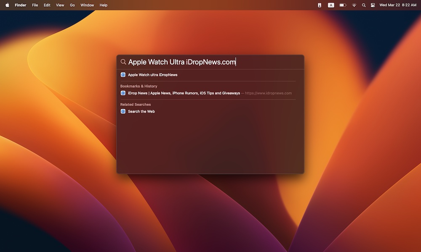The width and height of the screenshot is (421, 252).
Task: Click Safari icon beside iDrop News result
Action: pos(123,93)
